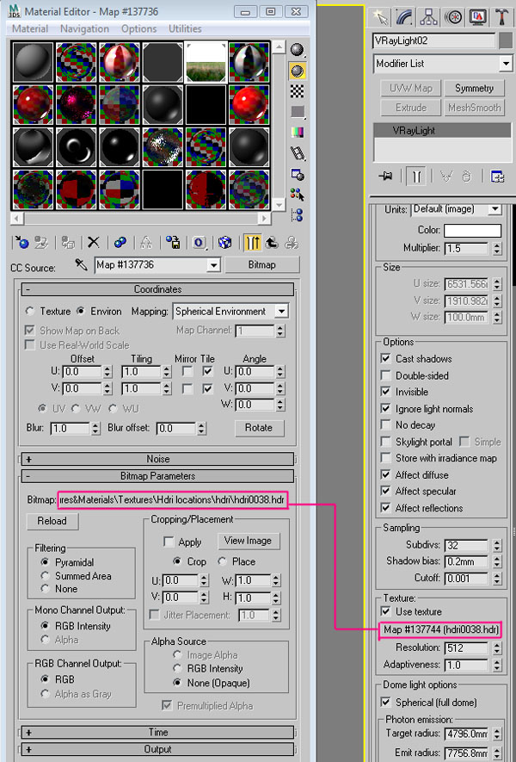
Task: Click the Material ID Channel icon
Action: coord(199,242)
